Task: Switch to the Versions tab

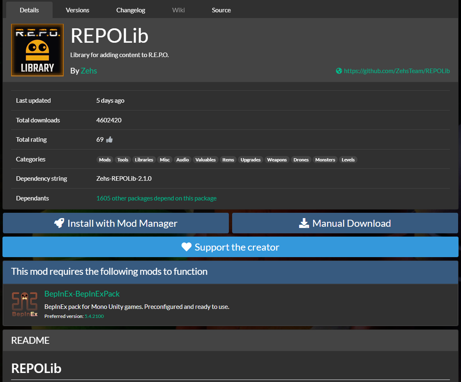Action: pos(77,10)
